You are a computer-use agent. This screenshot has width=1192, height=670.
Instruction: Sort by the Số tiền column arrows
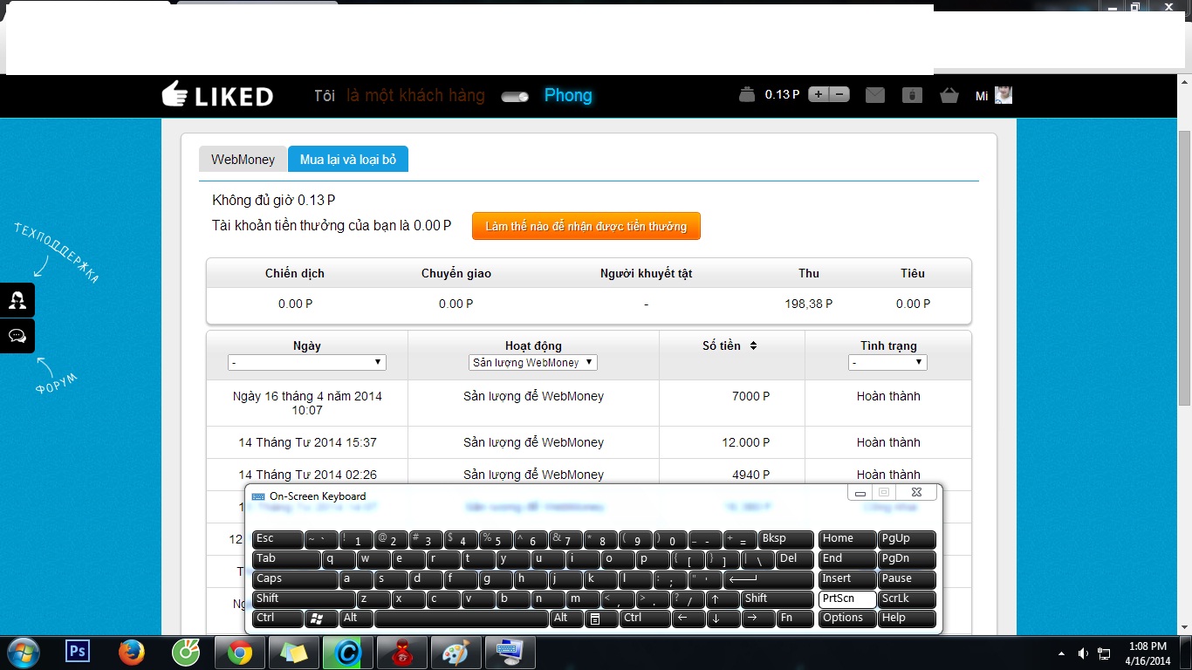click(753, 345)
